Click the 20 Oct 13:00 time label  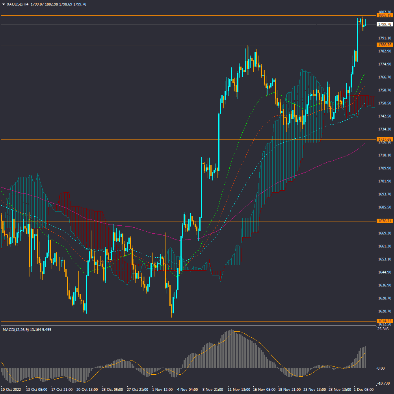coord(87,390)
